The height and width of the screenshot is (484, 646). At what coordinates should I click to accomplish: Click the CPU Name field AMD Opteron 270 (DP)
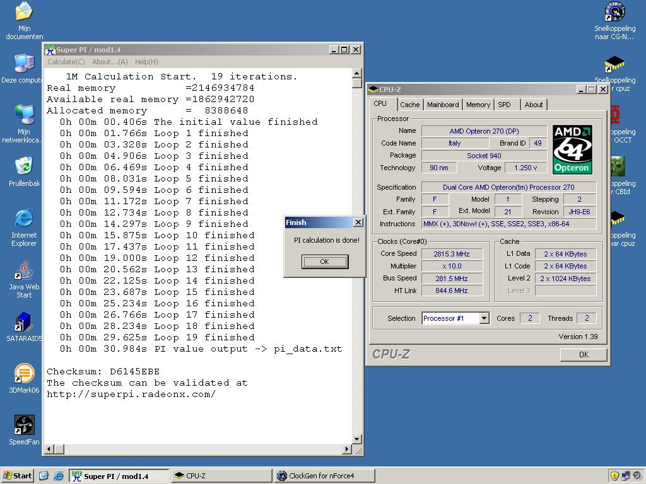484,131
